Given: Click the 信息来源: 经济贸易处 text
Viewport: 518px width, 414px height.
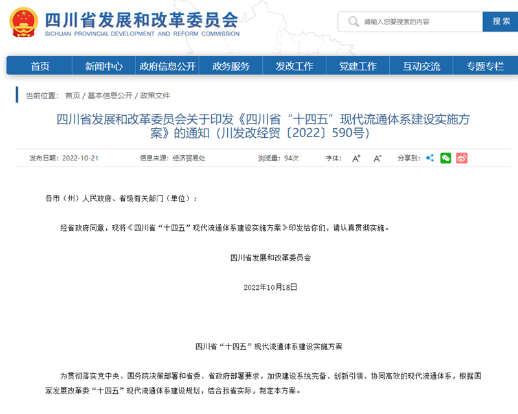Looking at the screenshot, I should [172, 158].
